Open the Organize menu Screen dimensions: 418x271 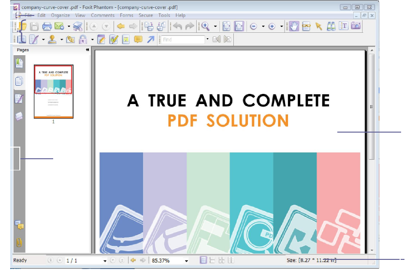[60, 15]
